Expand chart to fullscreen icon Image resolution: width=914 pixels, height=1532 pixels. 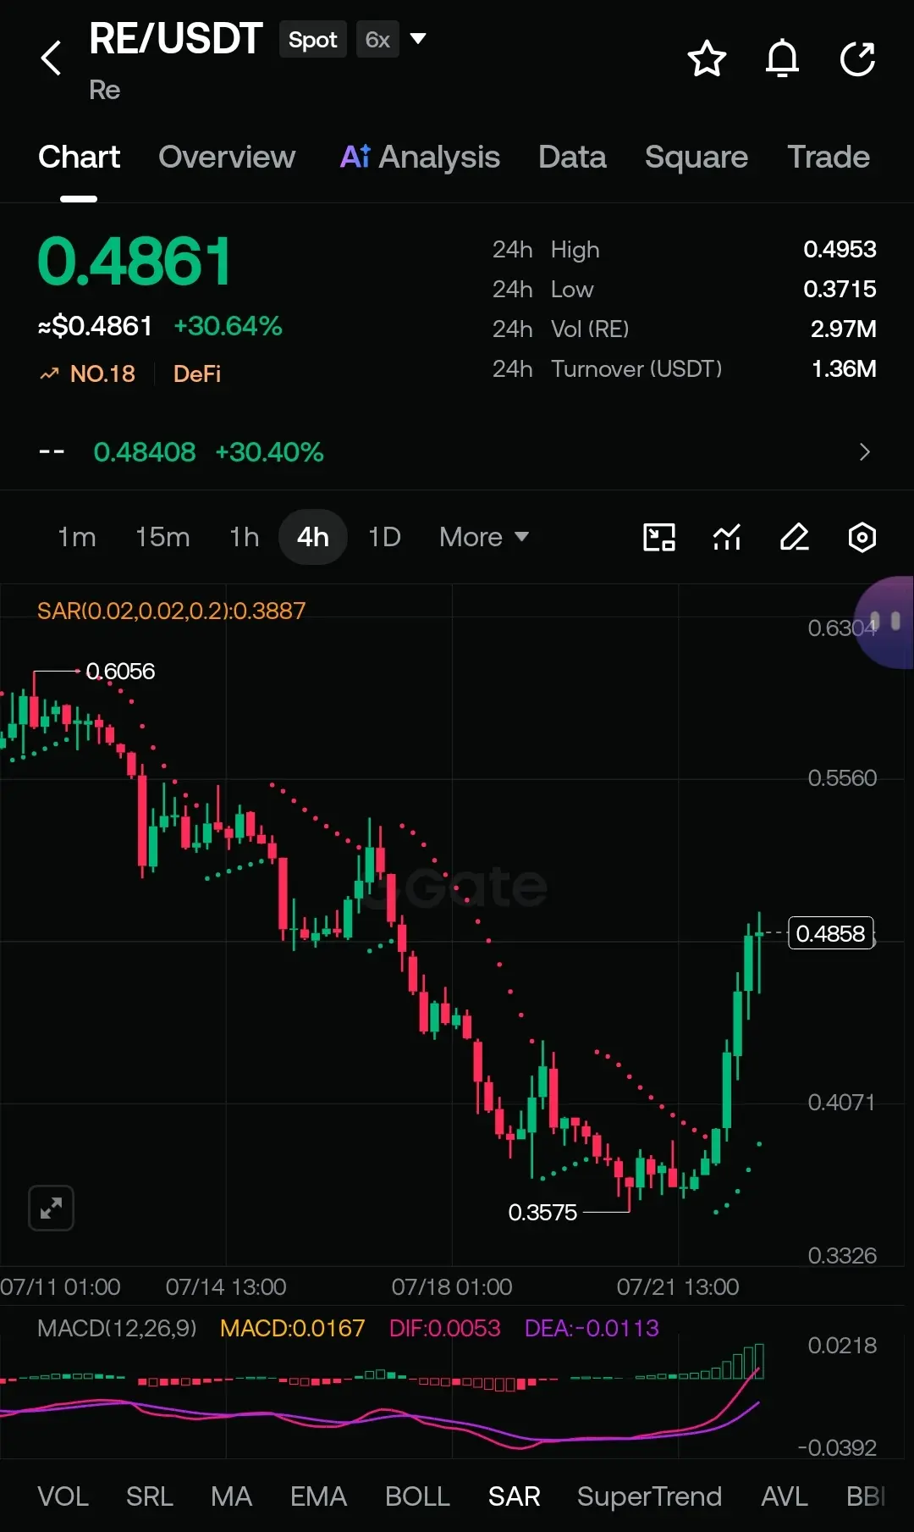(52, 1208)
